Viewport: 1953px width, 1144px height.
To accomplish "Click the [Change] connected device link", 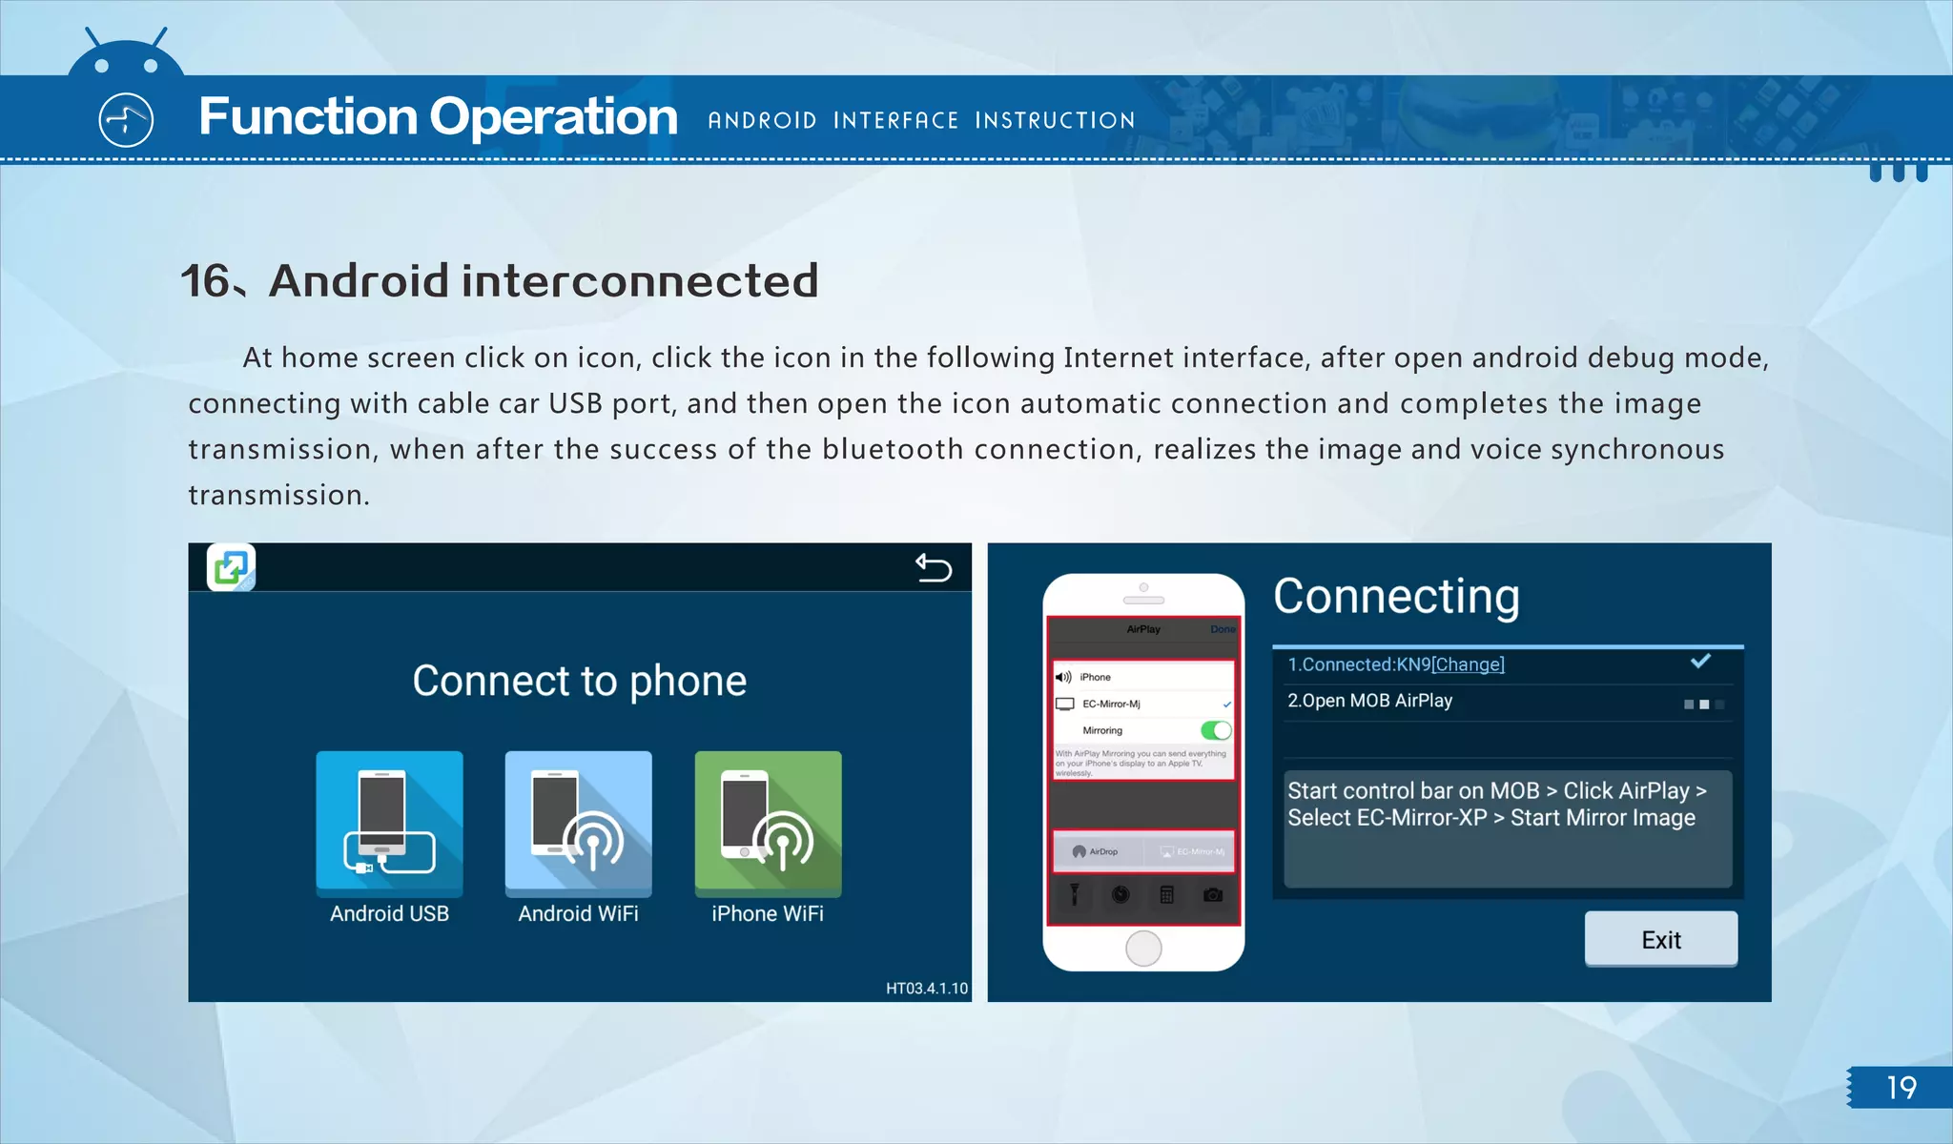I will [x=1468, y=664].
